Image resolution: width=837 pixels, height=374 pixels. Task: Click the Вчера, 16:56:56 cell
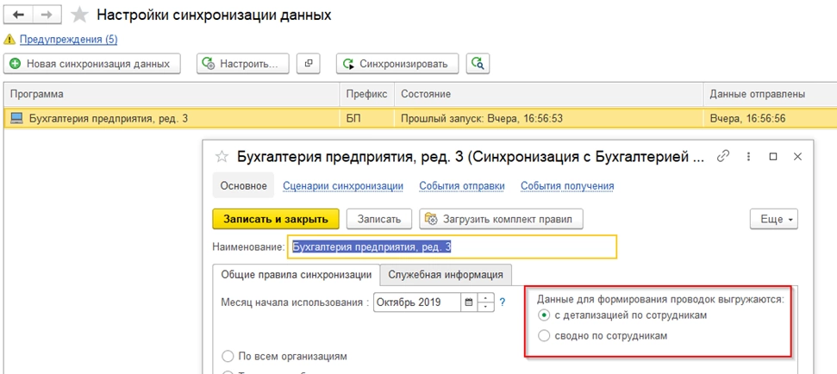click(771, 118)
